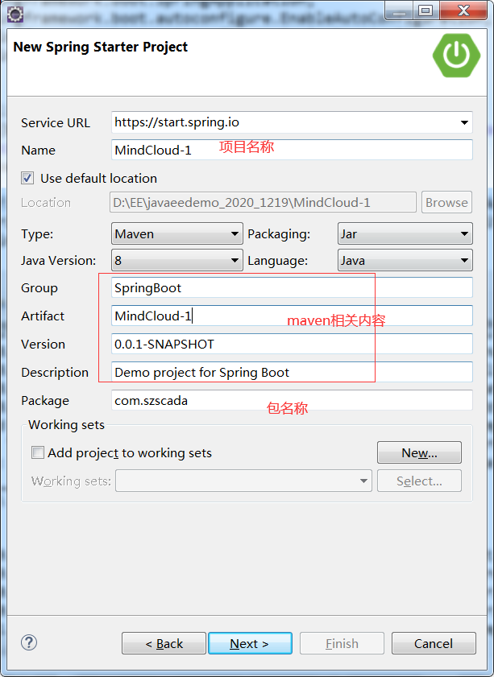Click the Select... working sets button
The image size is (494, 677).
tap(419, 481)
